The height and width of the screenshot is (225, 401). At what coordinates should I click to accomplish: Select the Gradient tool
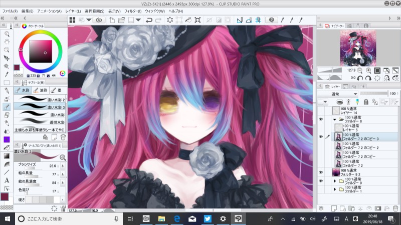point(7,155)
